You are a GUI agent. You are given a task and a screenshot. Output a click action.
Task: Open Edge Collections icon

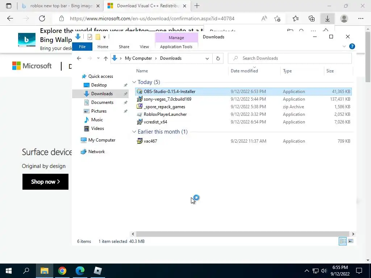(x=312, y=18)
